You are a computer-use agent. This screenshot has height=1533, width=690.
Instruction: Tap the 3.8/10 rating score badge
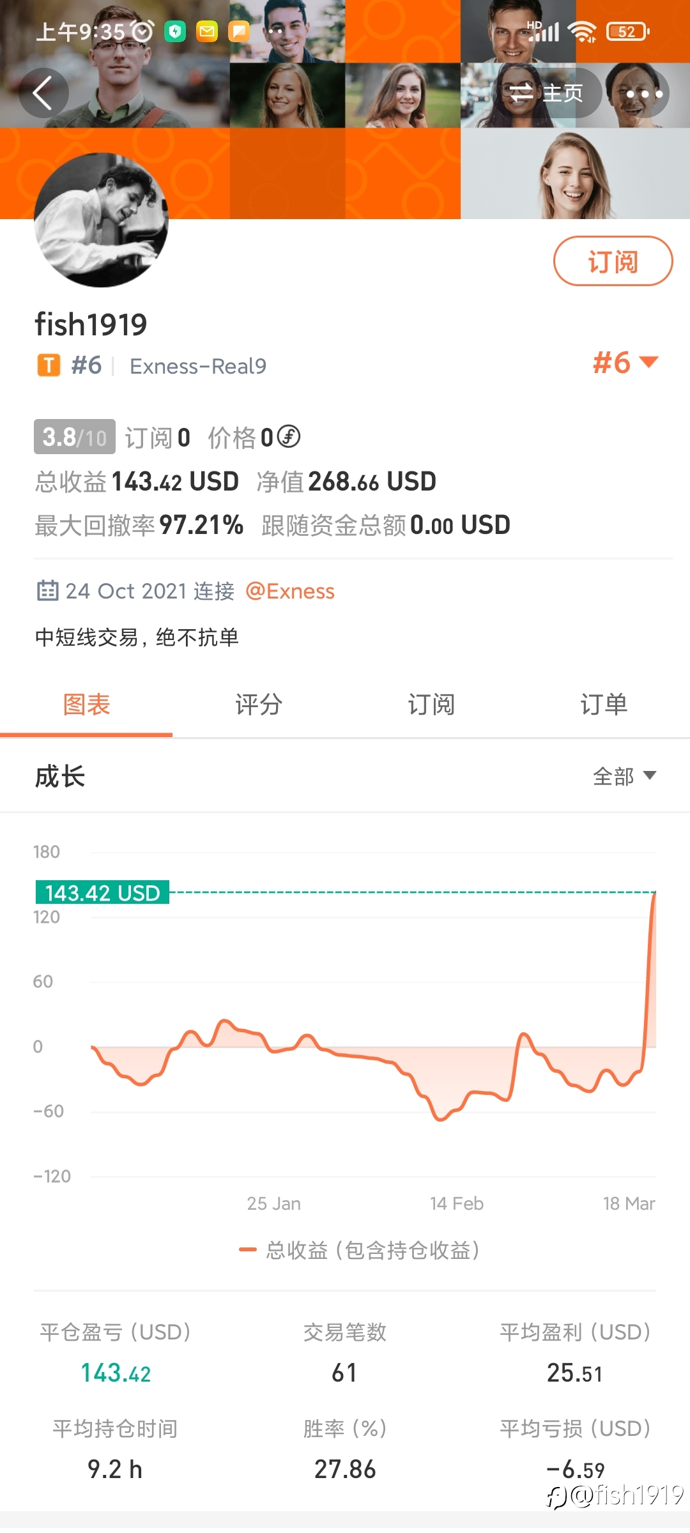(75, 437)
